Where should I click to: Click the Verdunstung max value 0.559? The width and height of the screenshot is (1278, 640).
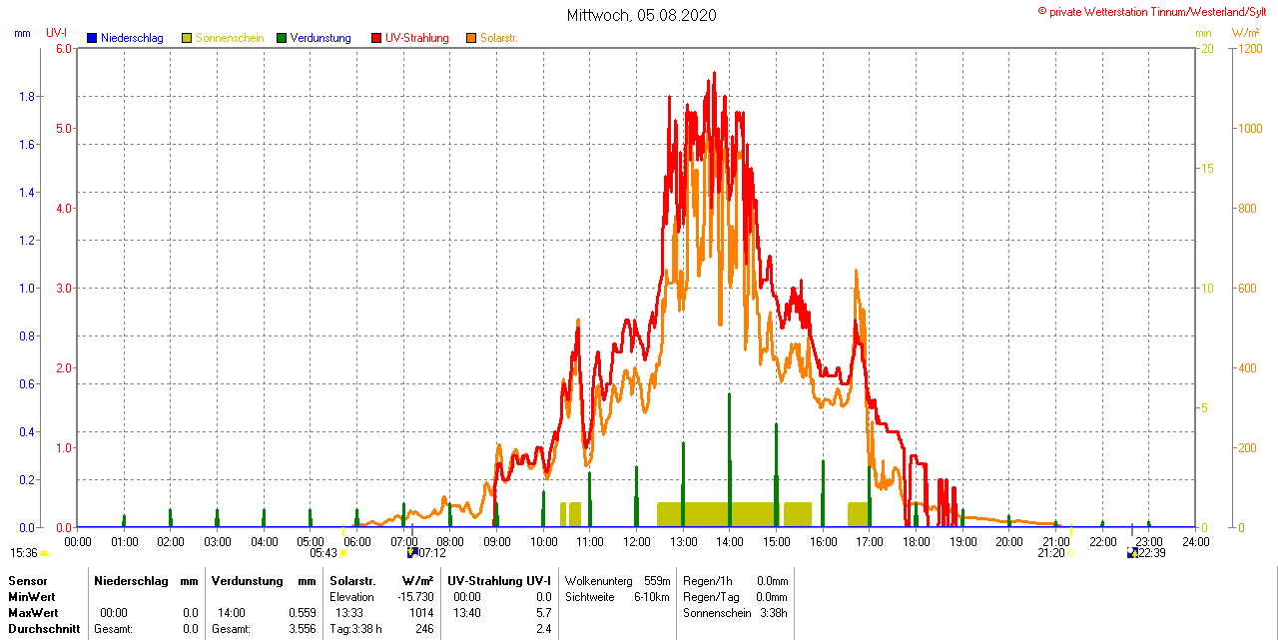click(x=302, y=612)
